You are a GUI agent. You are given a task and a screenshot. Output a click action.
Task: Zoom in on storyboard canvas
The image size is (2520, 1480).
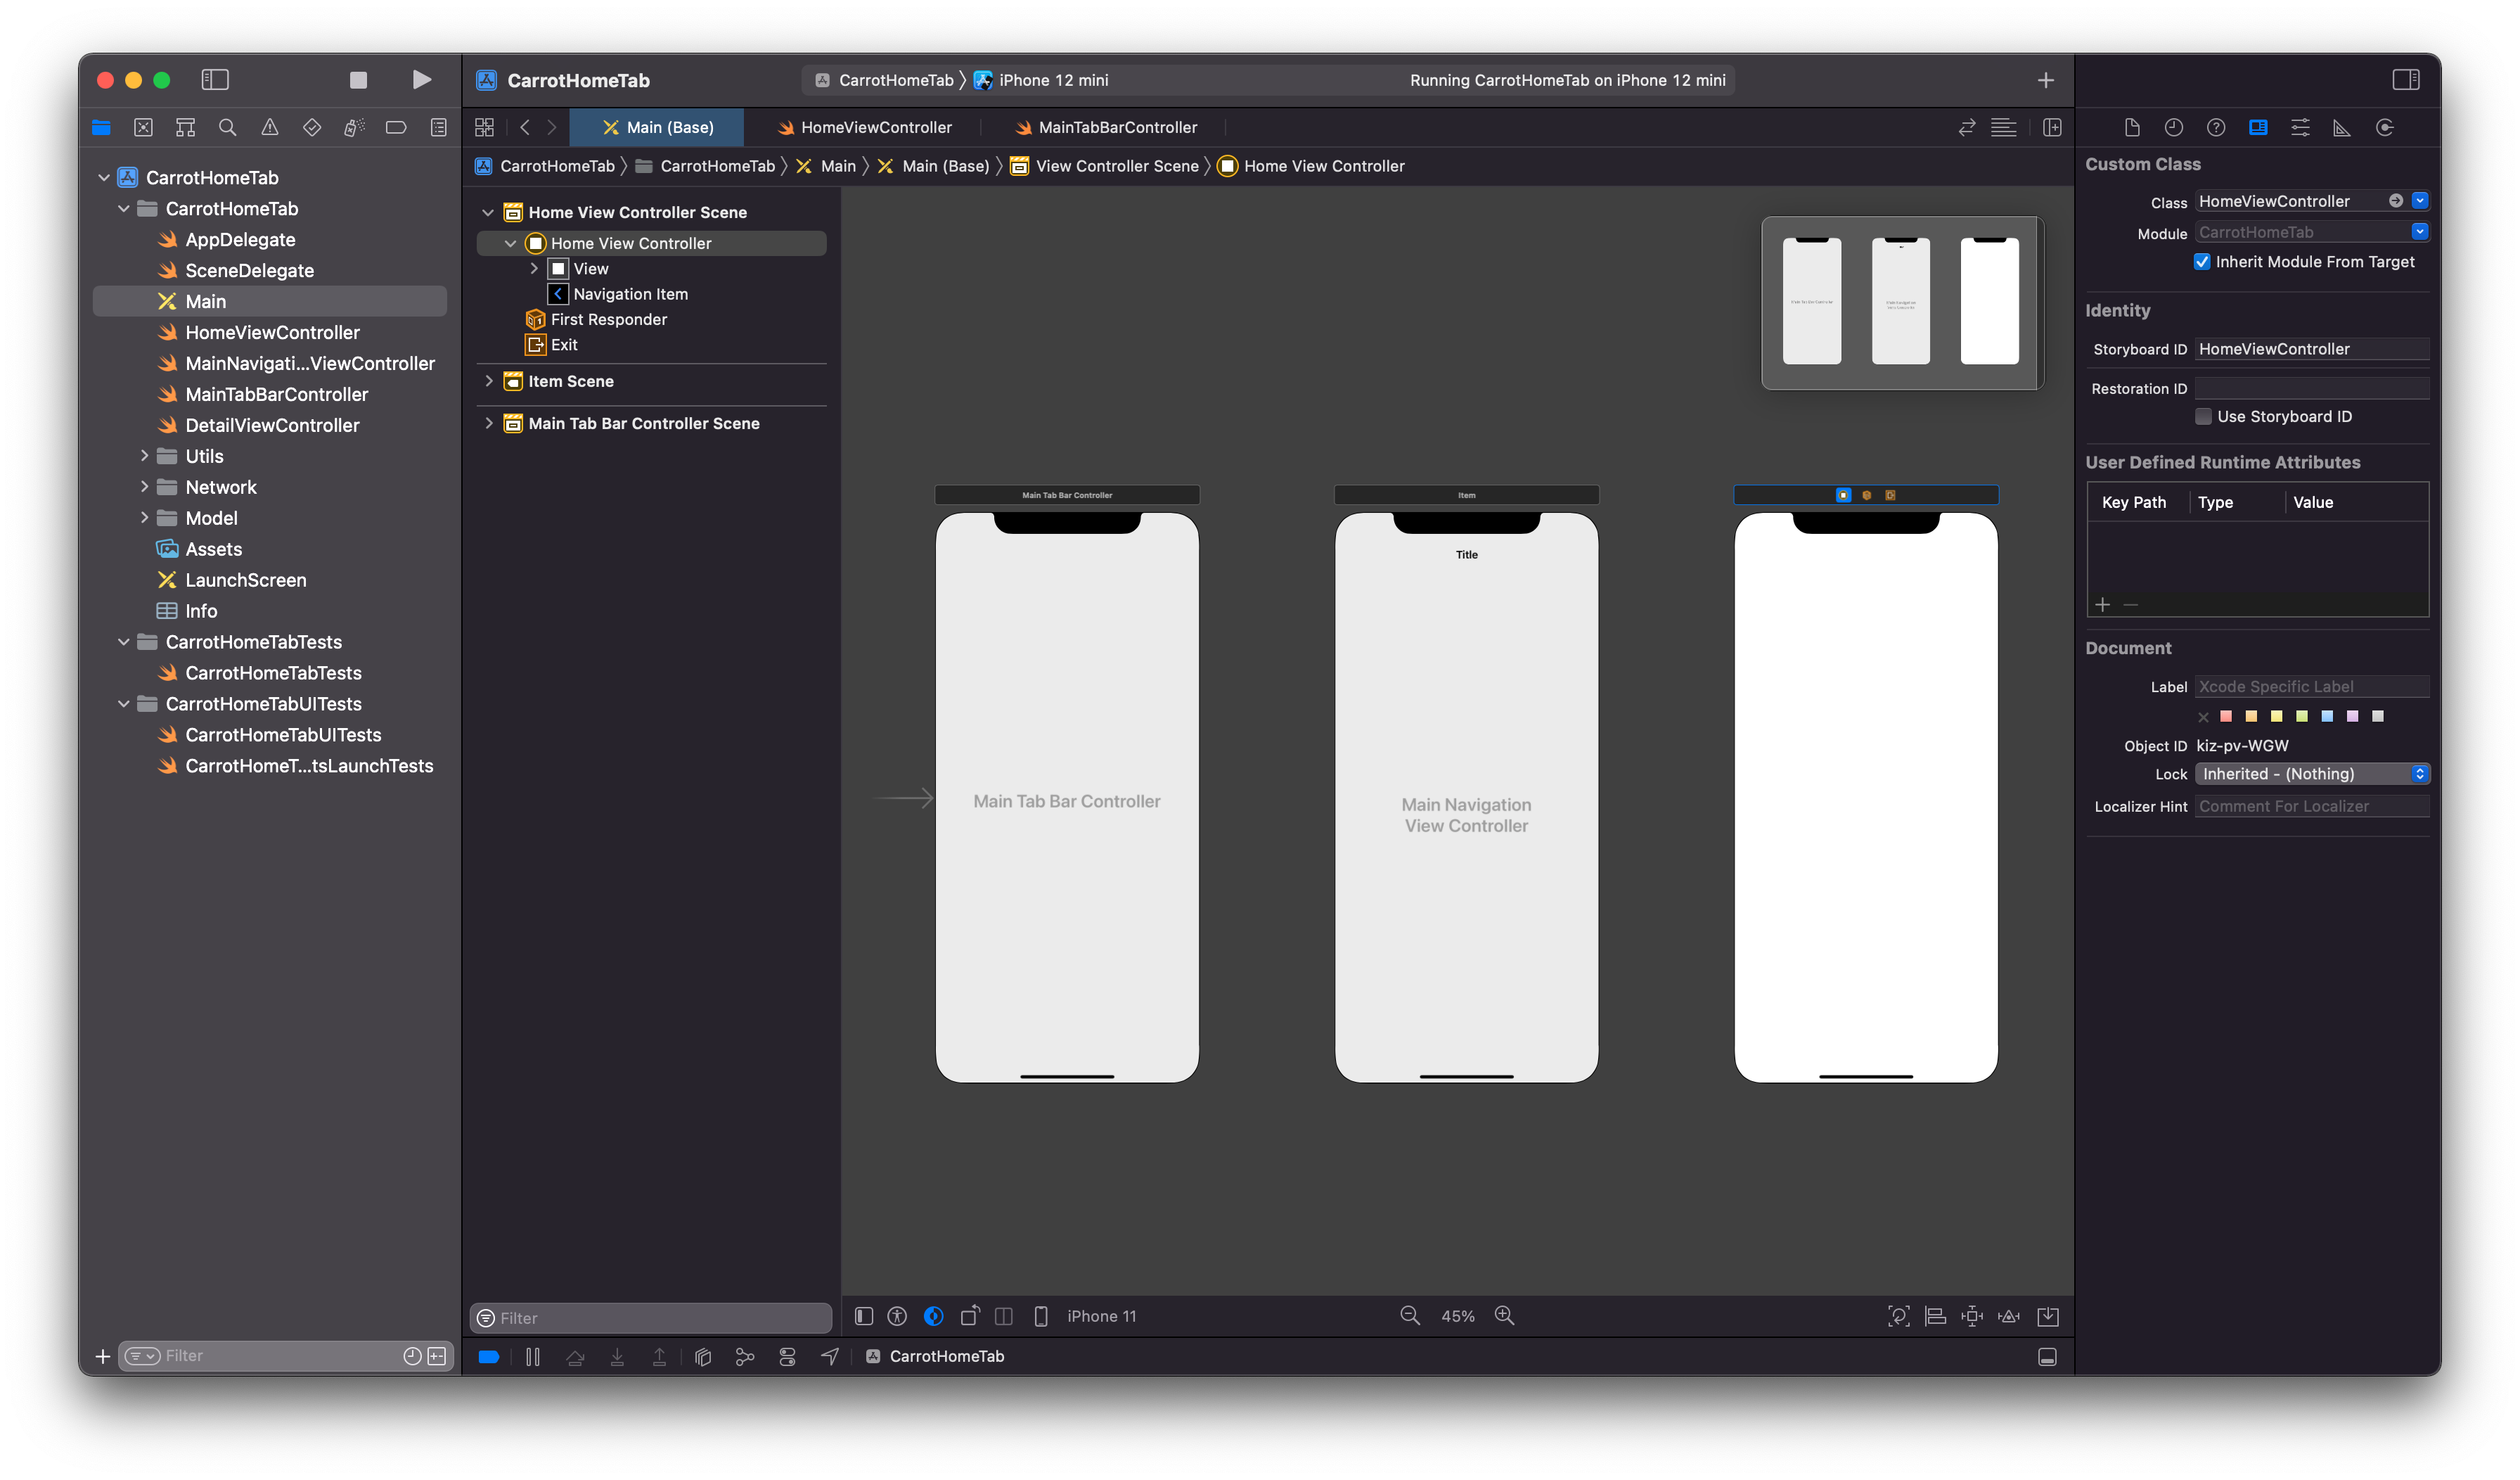pos(1504,1316)
